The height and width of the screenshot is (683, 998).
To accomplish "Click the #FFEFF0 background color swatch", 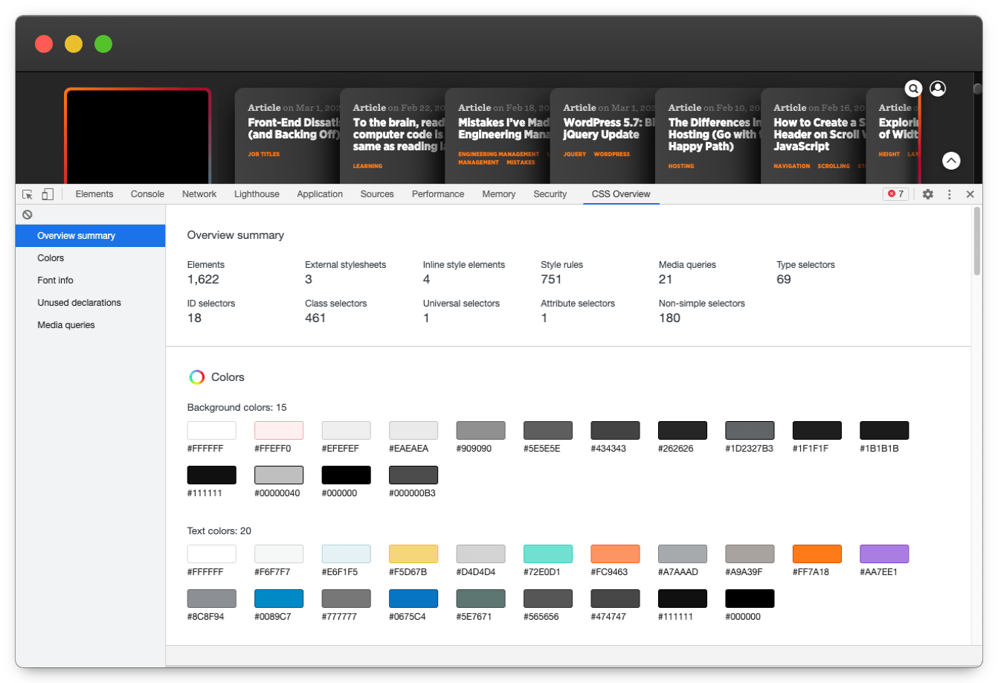I will [279, 430].
